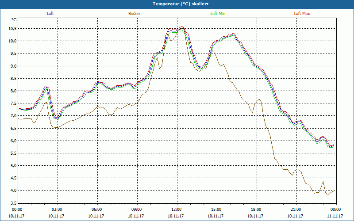Image resolution: width=354 pixels, height=221 pixels.
Task: Click the °C unit label on axis
Action: click(x=14, y=20)
